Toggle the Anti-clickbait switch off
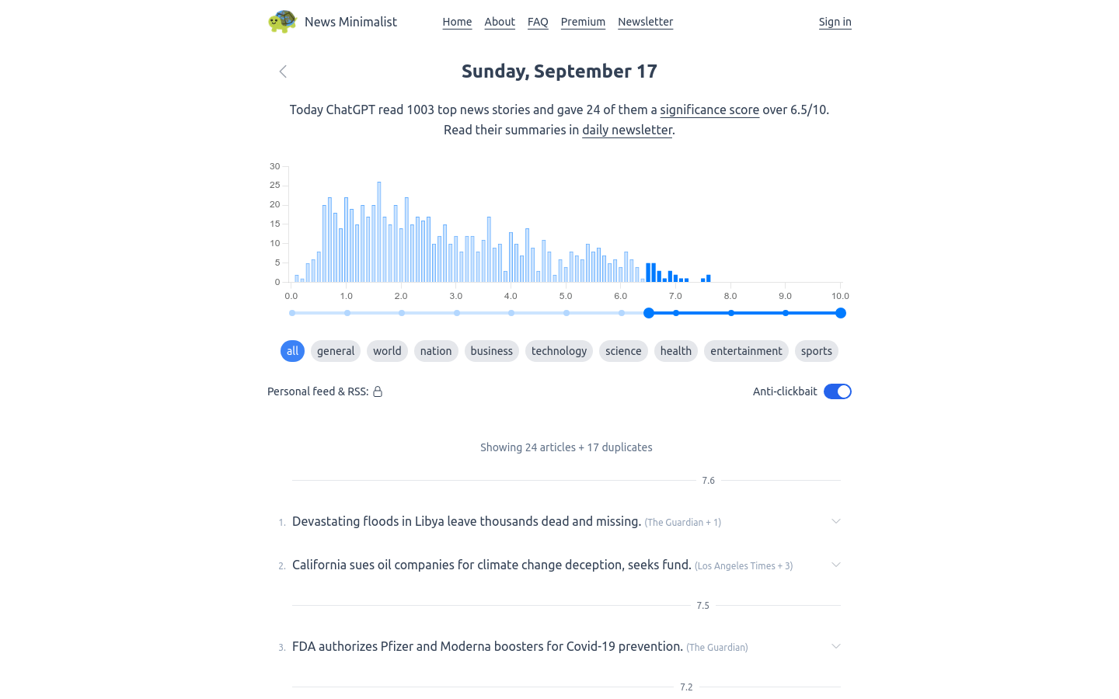Image resolution: width=1119 pixels, height=699 pixels. tap(837, 391)
